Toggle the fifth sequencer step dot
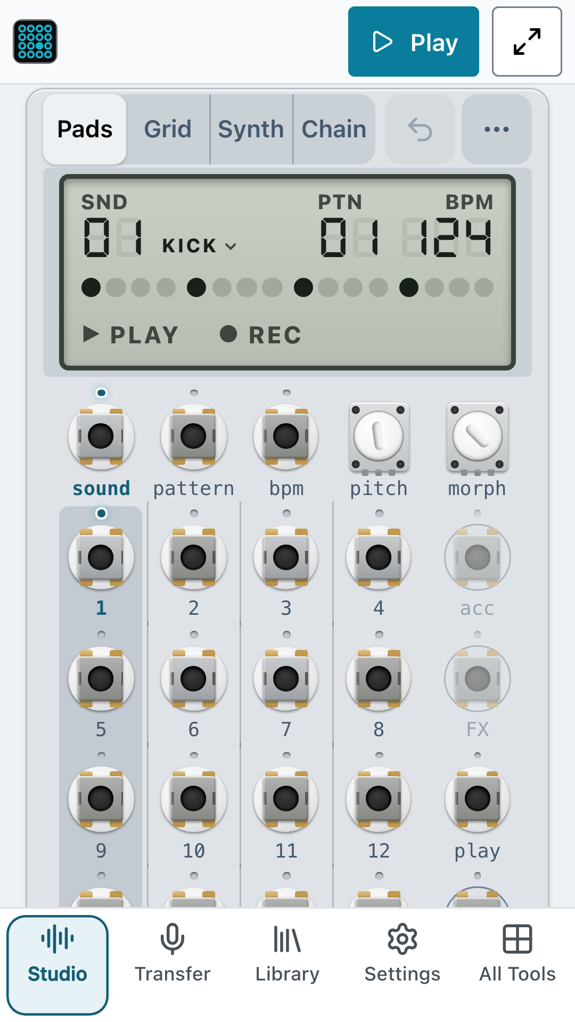 coord(196,287)
